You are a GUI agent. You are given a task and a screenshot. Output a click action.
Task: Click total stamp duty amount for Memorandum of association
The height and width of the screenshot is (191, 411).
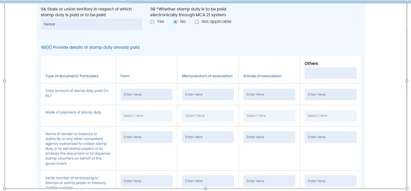[x=208, y=94]
